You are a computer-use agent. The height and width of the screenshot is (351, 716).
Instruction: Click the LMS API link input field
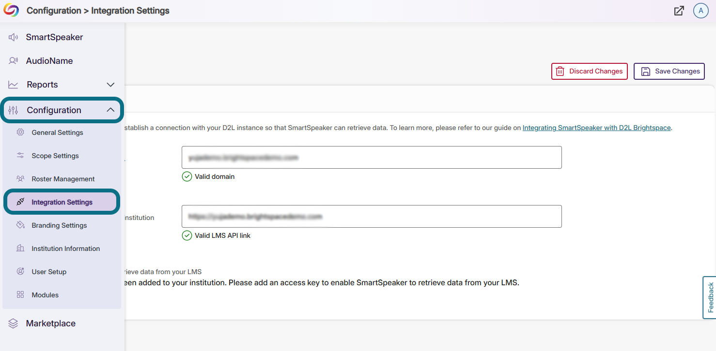[x=371, y=216]
